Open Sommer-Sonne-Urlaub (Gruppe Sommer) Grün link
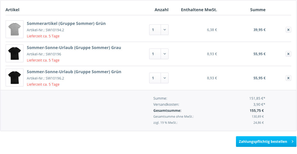Screen dimensions: 297x154 (74, 72)
